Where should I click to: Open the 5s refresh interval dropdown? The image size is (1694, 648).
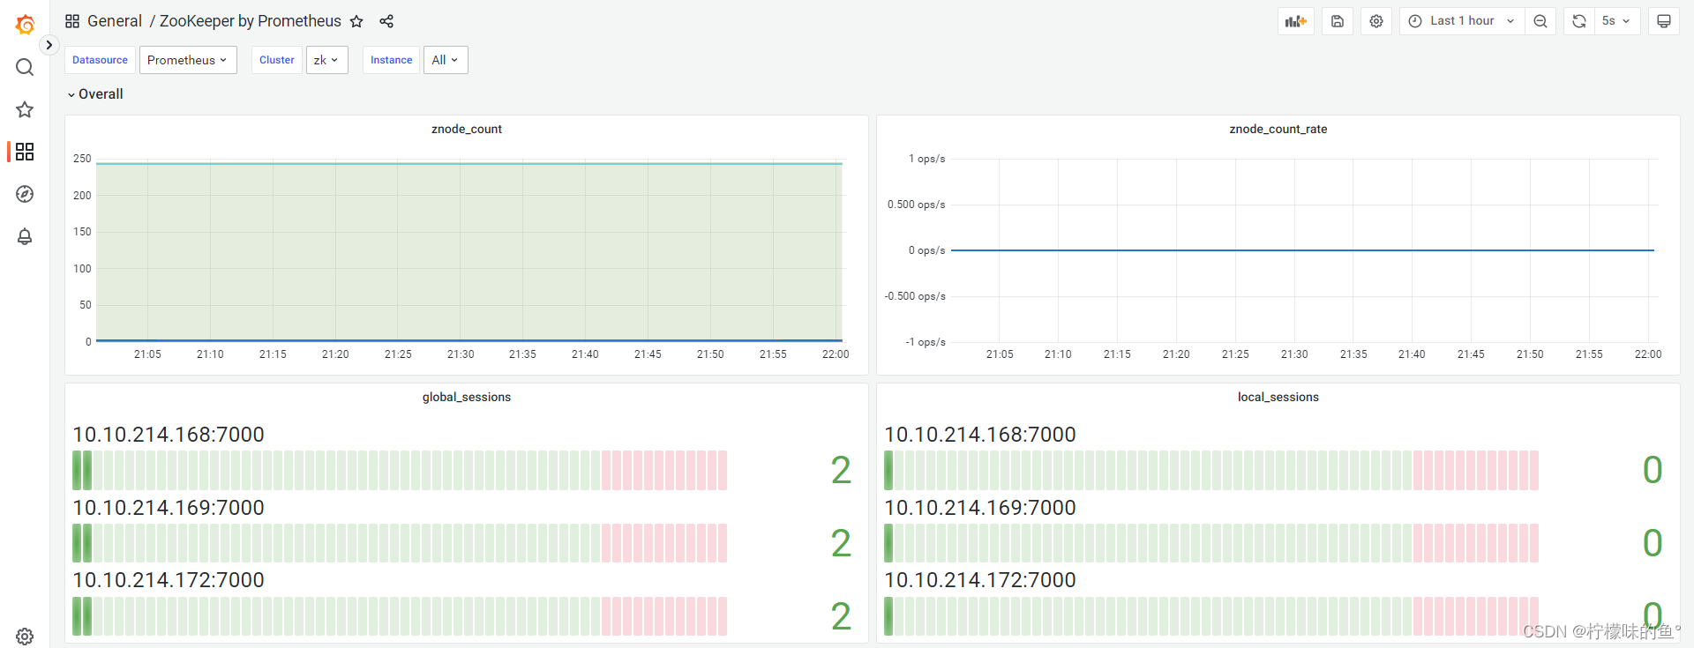(1617, 21)
